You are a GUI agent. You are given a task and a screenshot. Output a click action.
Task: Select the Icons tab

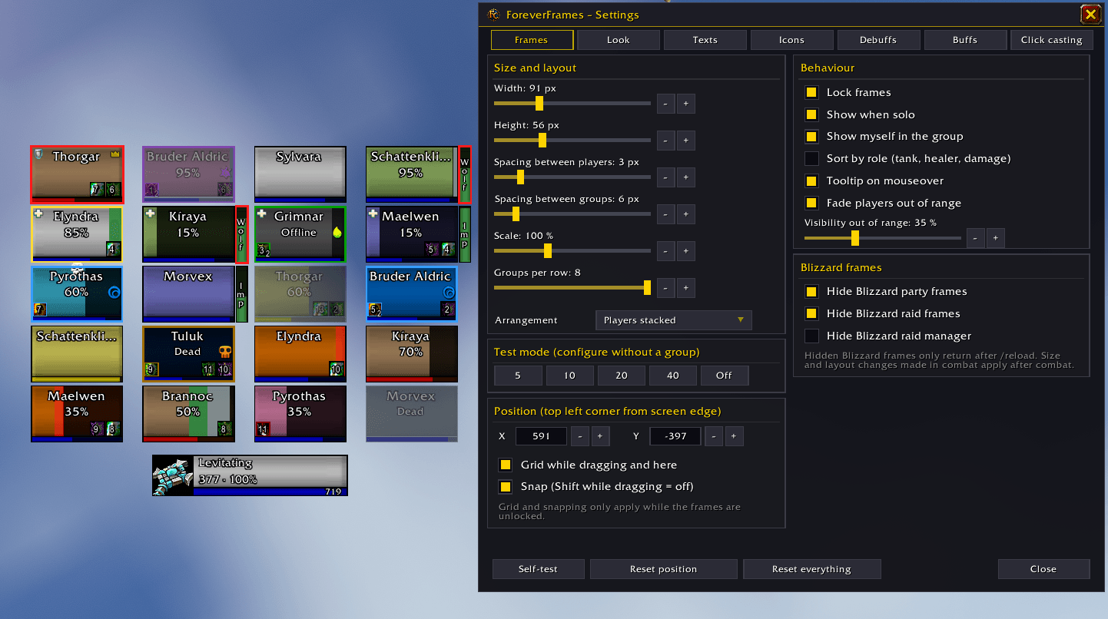click(x=791, y=40)
